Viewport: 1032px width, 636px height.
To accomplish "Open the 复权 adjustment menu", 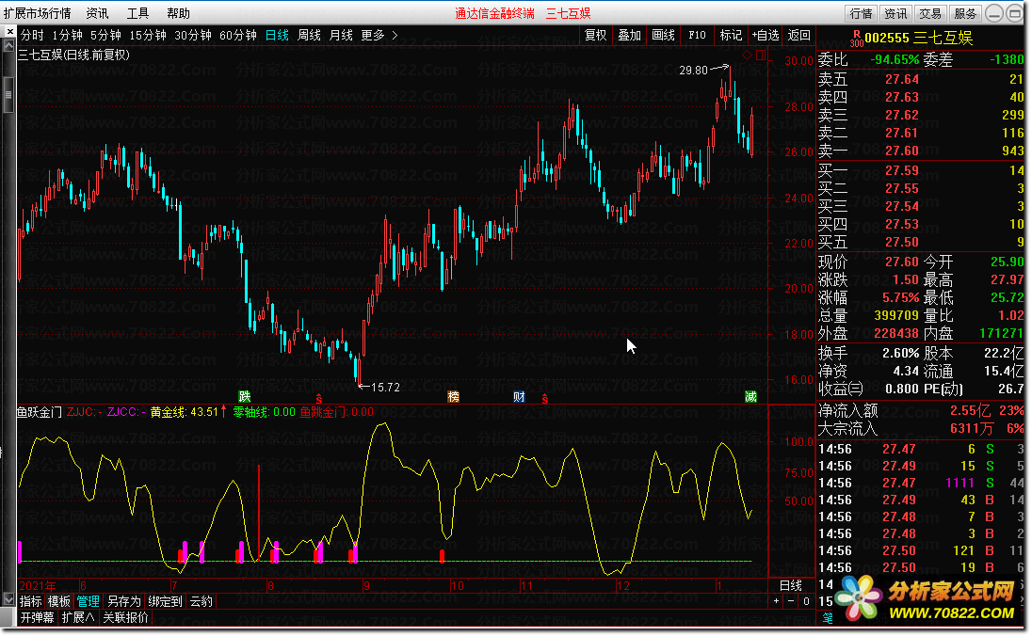I will 596,36.
